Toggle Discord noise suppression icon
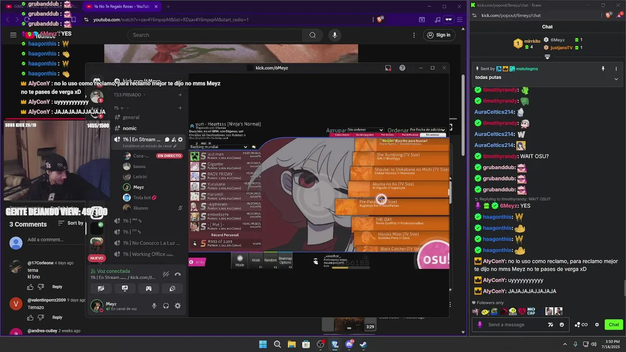626x352 pixels. (x=166, y=274)
